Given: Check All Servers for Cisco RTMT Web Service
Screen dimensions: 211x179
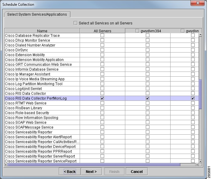Looking at the screenshot, I should coord(102,103).
